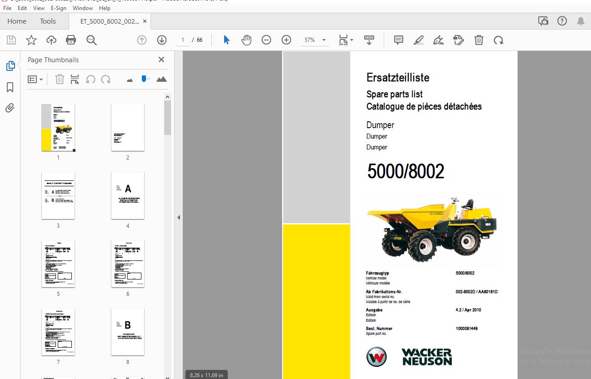The height and width of the screenshot is (379, 591).
Task: Add bookmark with the star icon
Action: click(31, 40)
